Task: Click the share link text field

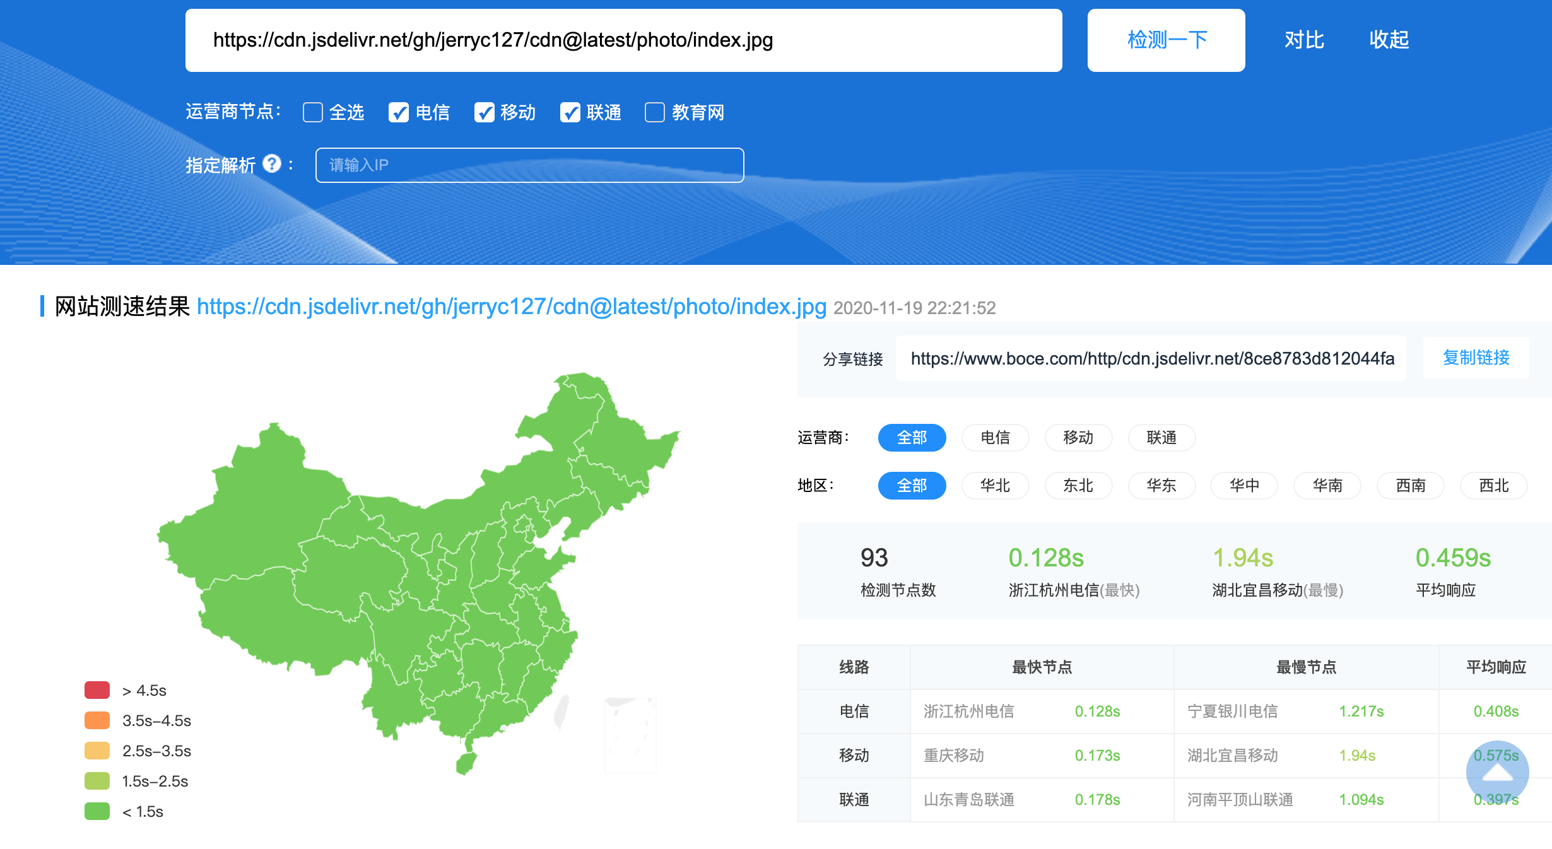Action: coord(1151,358)
